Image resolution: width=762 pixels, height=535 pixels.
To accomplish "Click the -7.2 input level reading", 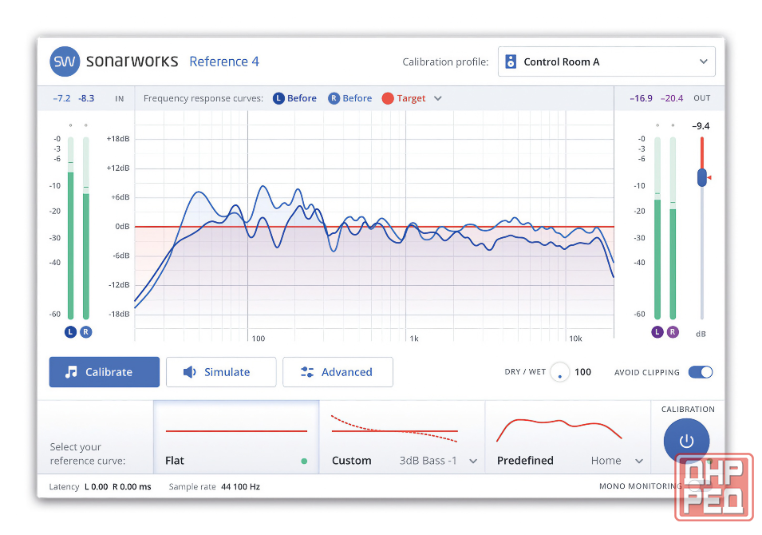I will pos(61,98).
